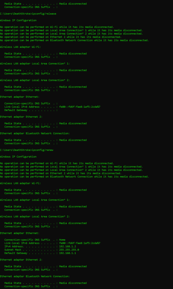Click Ethernet adapter Ethernet heading above IPv4 Address

click(20, 233)
